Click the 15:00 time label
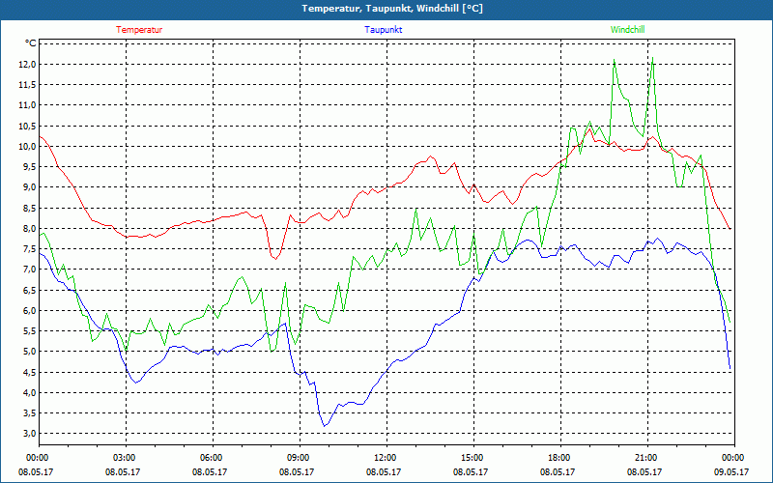Viewport: 773px width, 483px height. [x=473, y=458]
